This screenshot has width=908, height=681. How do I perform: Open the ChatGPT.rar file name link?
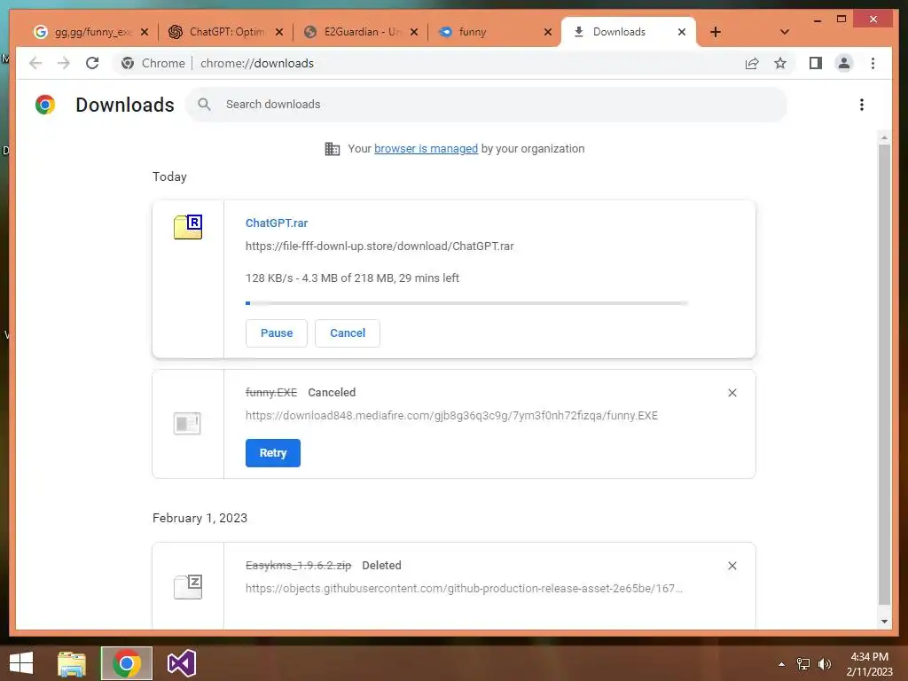pos(277,223)
